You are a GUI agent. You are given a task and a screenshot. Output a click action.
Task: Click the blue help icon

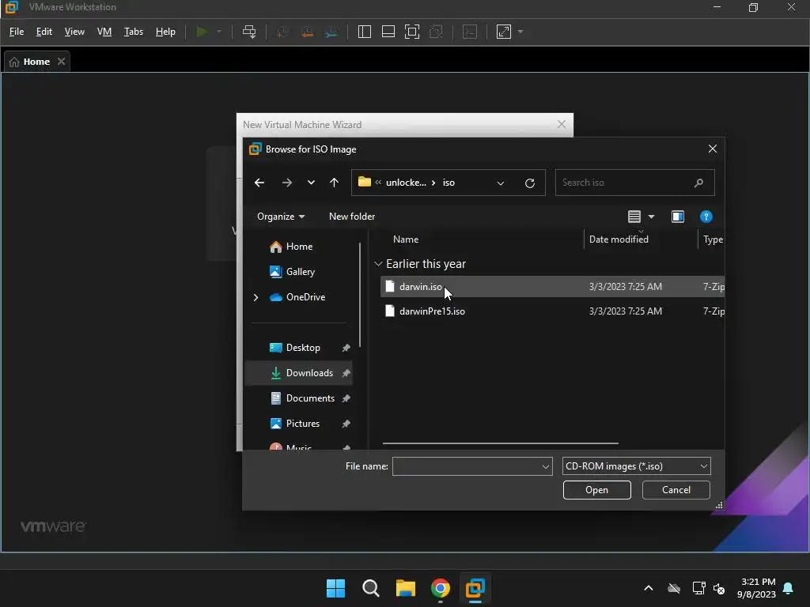pyautogui.click(x=706, y=217)
